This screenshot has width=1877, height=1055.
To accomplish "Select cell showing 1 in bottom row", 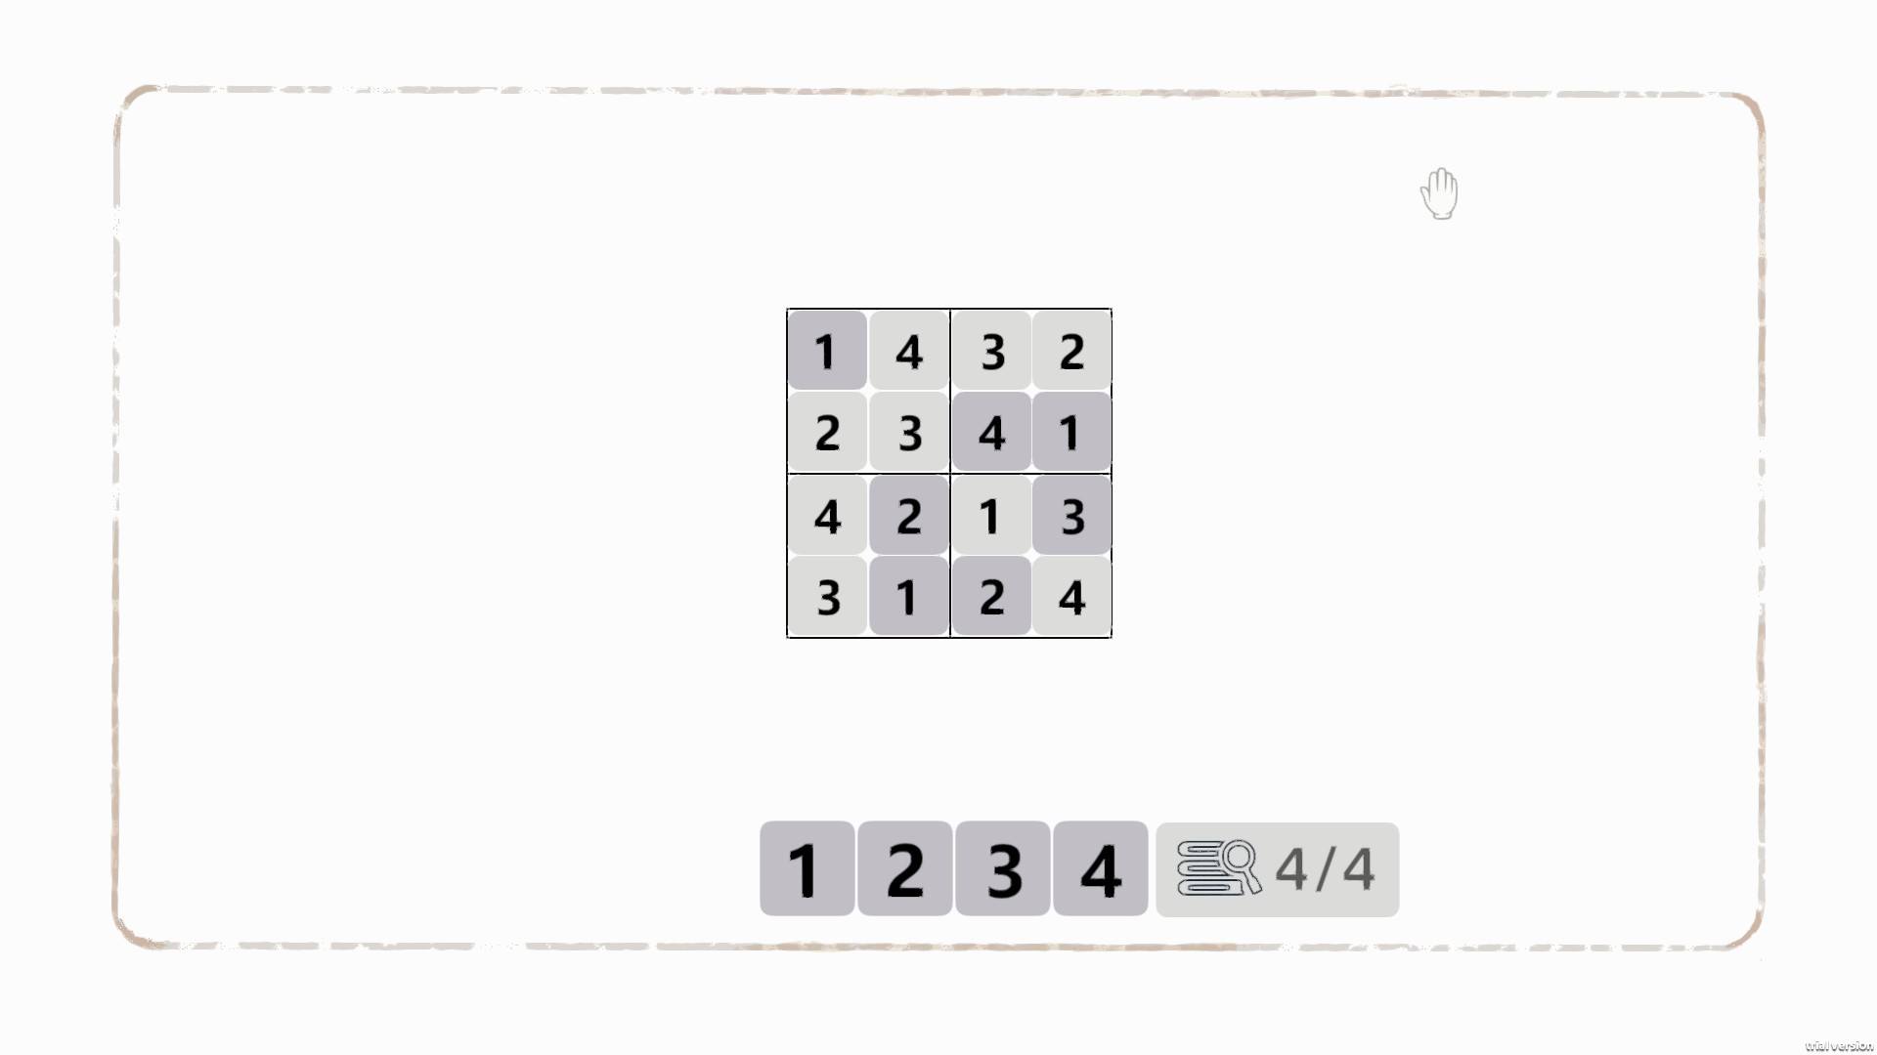I will pyautogui.click(x=909, y=595).
